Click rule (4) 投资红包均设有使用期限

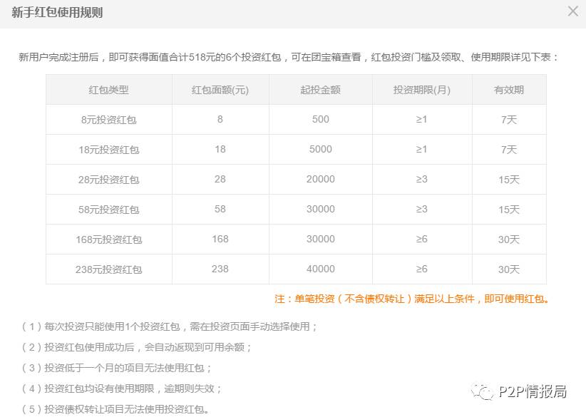coord(121,388)
